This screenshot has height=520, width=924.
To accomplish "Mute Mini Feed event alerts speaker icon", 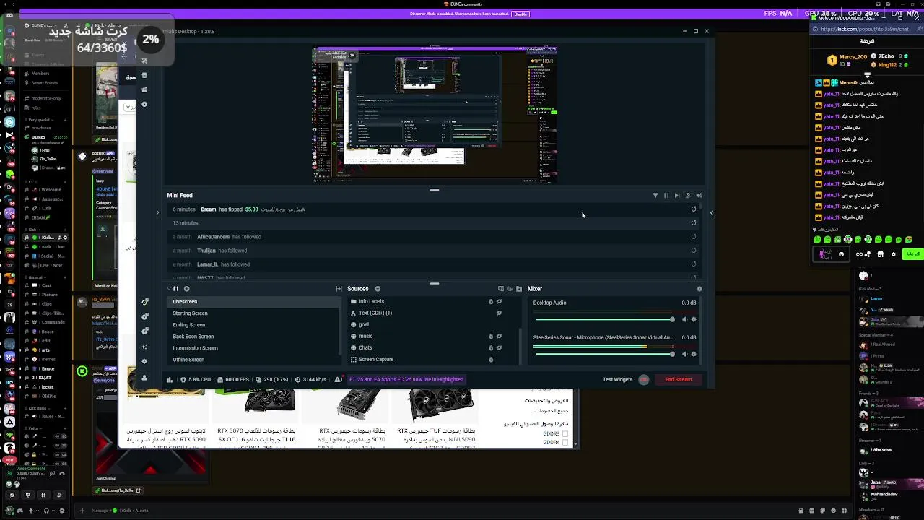I will [699, 196].
